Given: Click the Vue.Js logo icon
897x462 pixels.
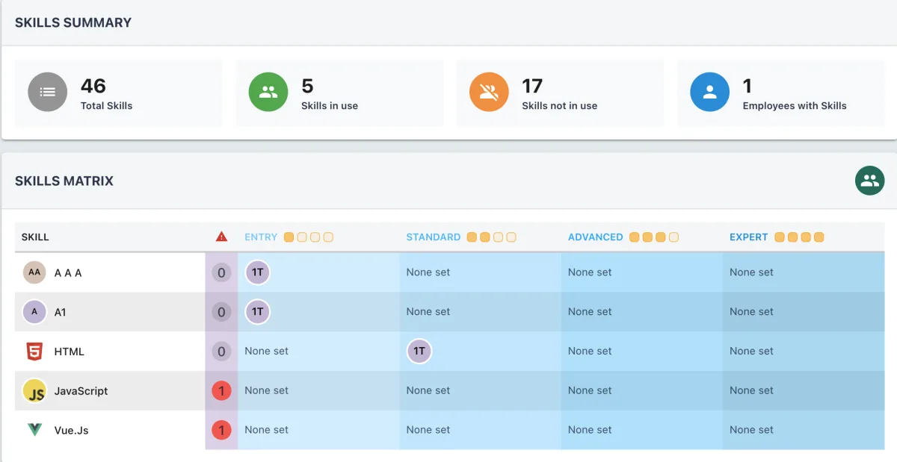Looking at the screenshot, I should tap(34, 430).
